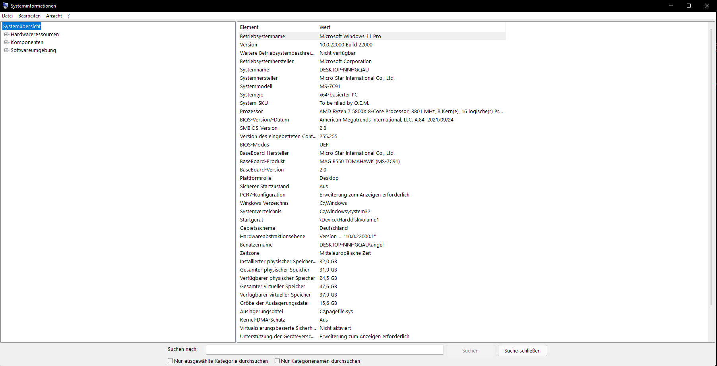Select the BaseBoard-Version row
The image size is (717, 366).
[x=372, y=170]
